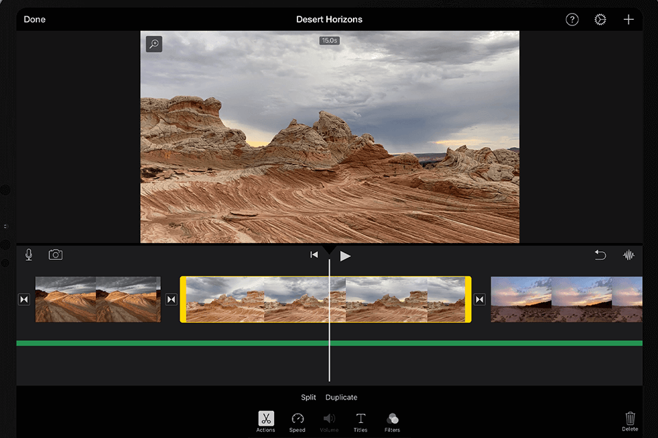658x438 pixels.
Task: Tap Done to exit the project
Action: pos(34,19)
